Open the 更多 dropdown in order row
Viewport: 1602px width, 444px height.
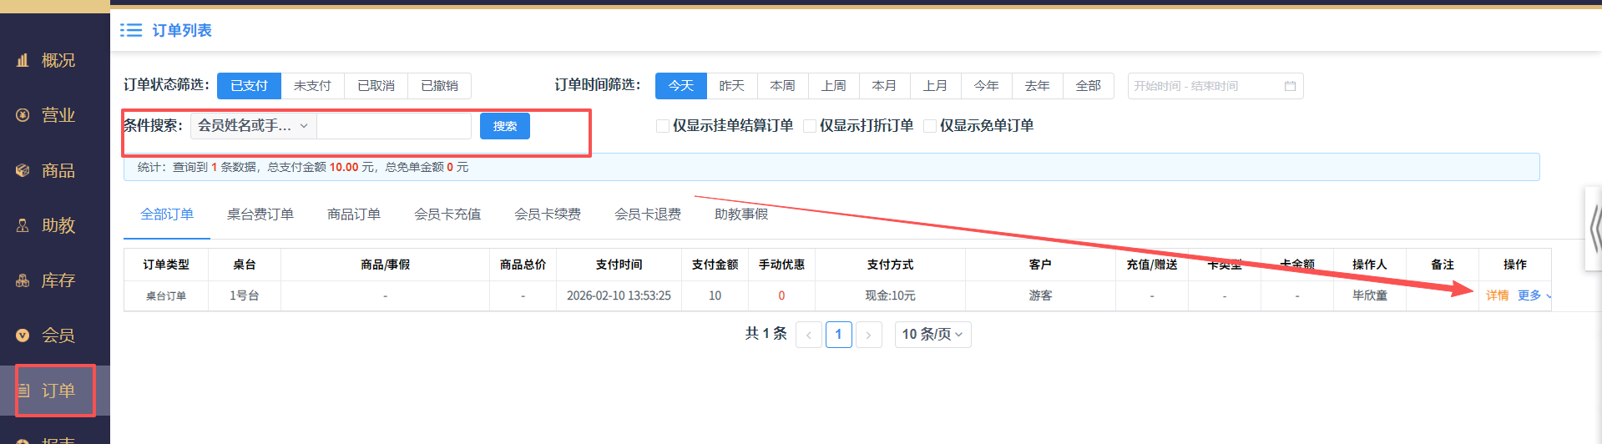(1534, 295)
